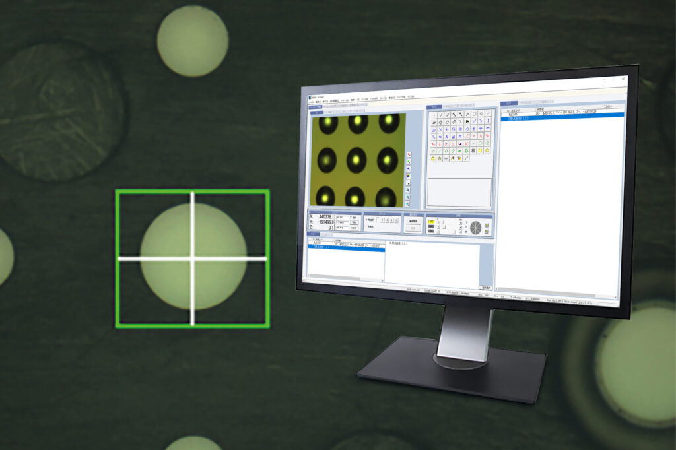Click the upper button in the center control panel

coord(412,221)
